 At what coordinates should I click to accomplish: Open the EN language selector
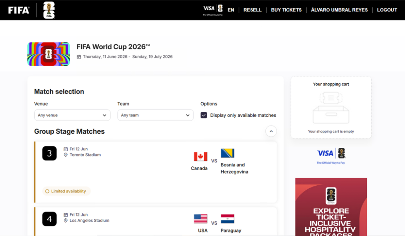click(231, 10)
